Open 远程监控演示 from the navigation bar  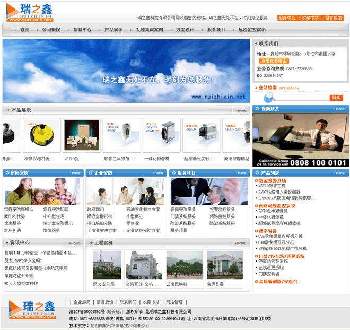pos(252,30)
